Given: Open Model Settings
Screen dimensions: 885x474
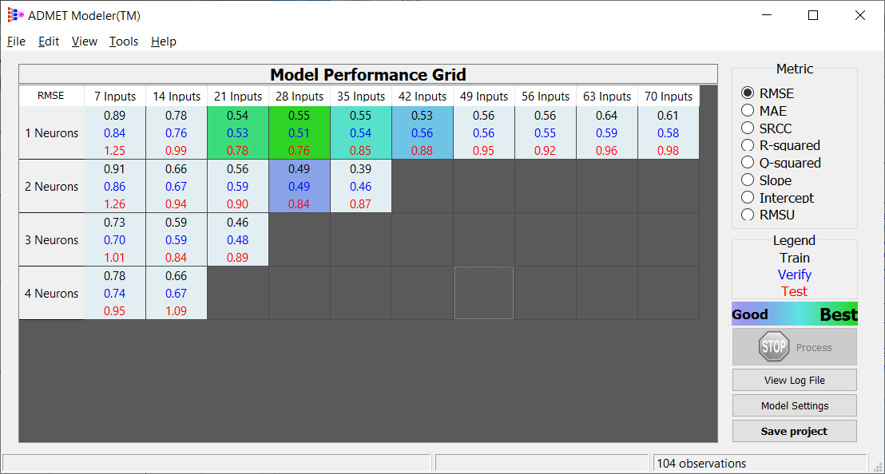Looking at the screenshot, I should click(794, 406).
